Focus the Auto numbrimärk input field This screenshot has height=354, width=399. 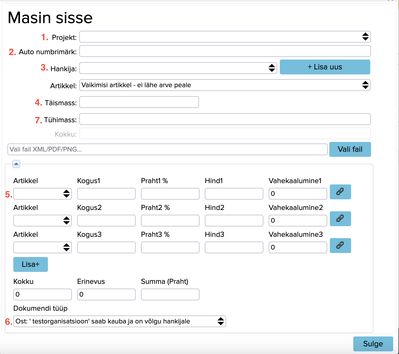coord(225,51)
